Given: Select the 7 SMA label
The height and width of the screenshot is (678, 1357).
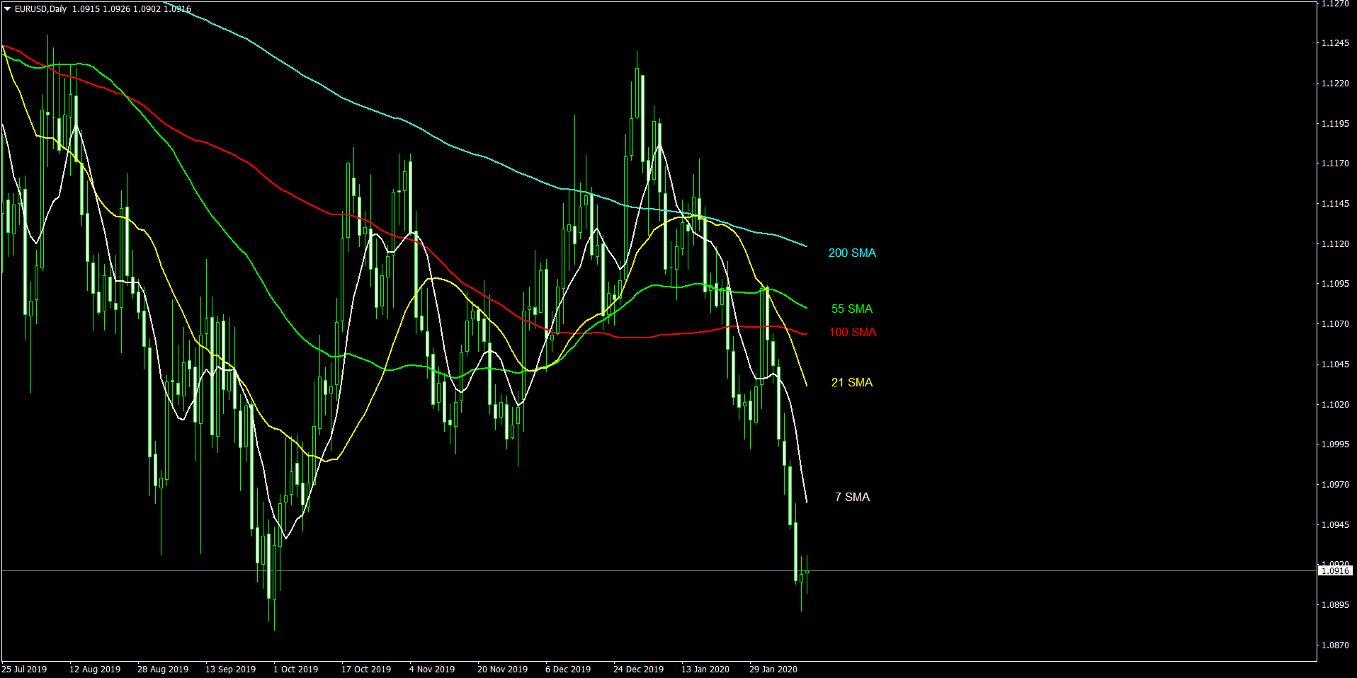Looking at the screenshot, I should [852, 497].
